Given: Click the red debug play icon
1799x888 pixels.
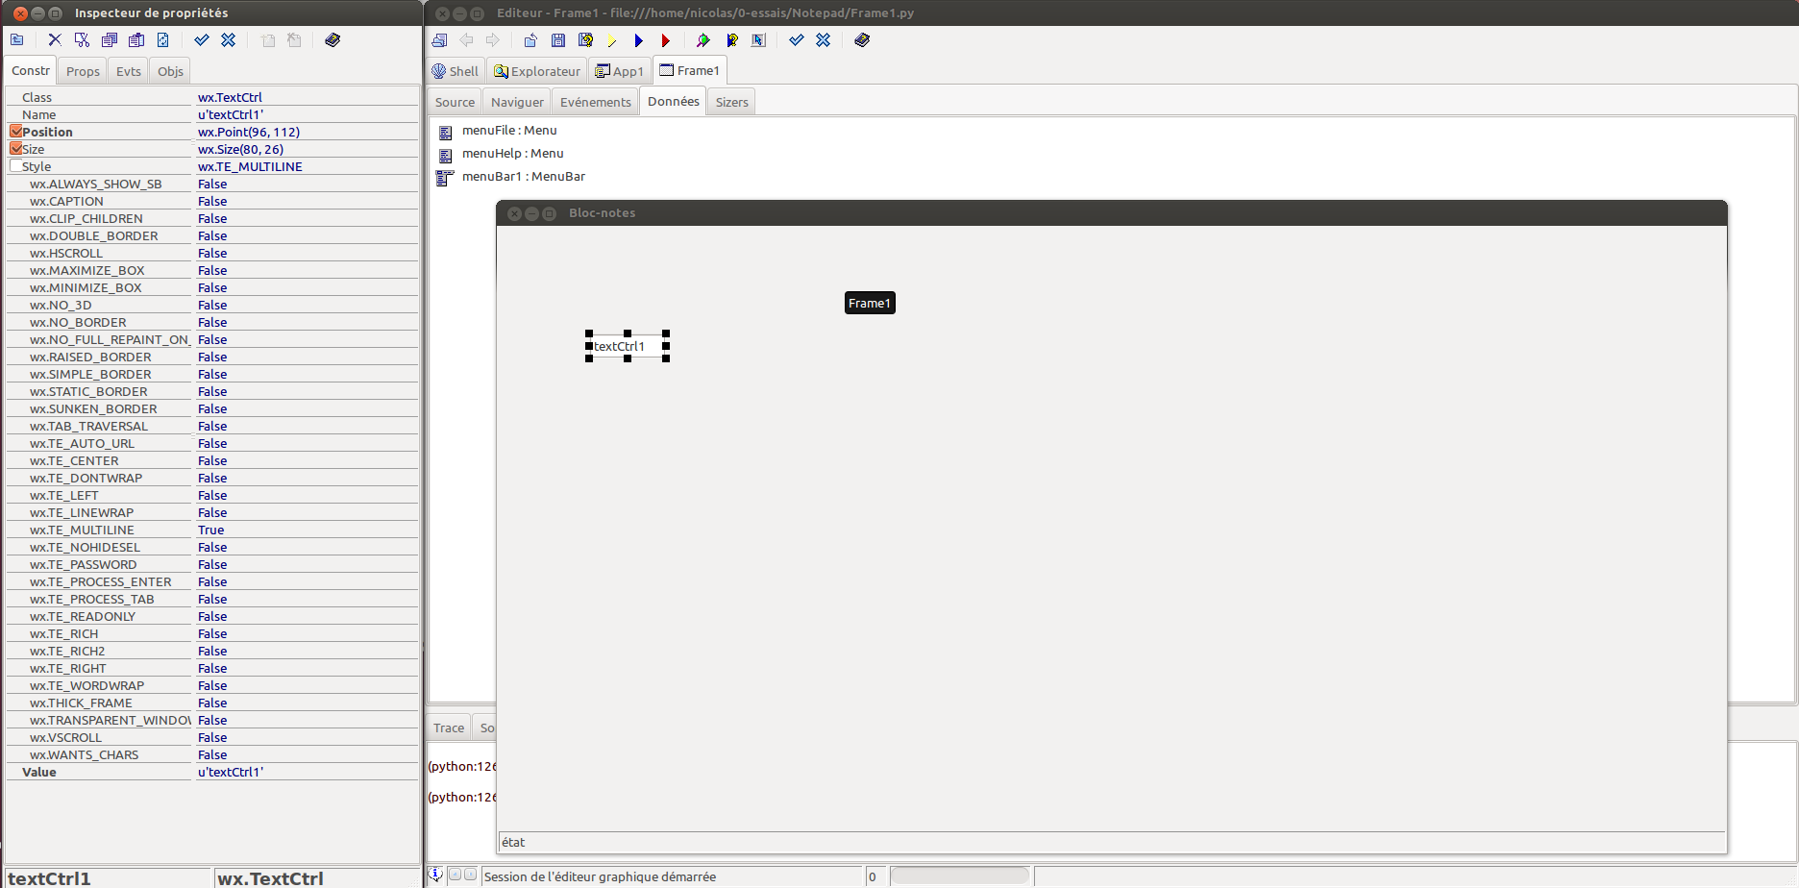Looking at the screenshot, I should (665, 40).
